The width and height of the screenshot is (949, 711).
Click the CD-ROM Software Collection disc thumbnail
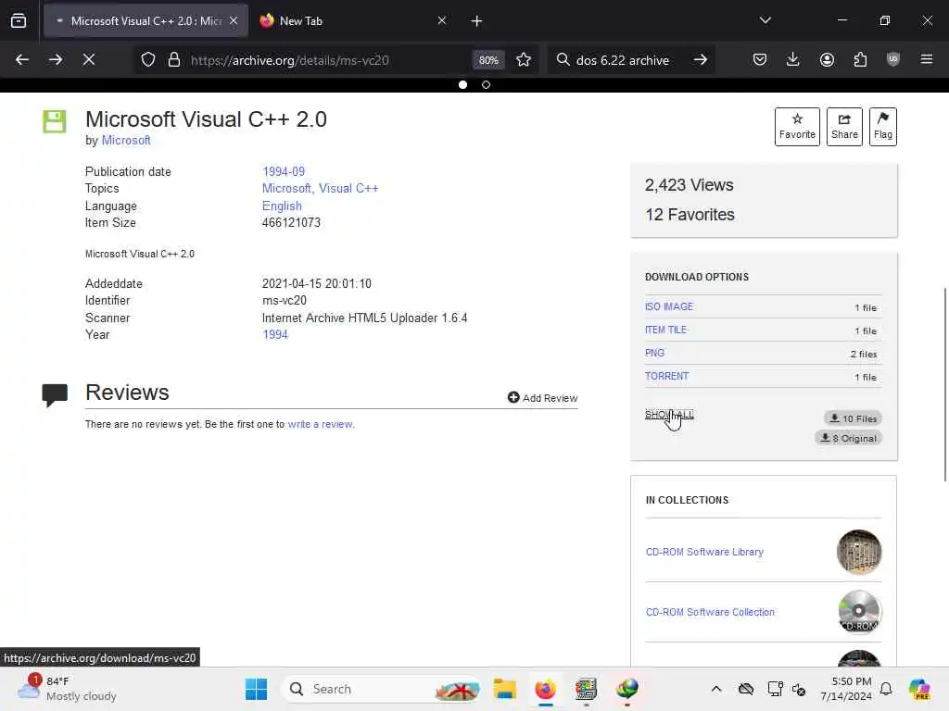click(859, 612)
